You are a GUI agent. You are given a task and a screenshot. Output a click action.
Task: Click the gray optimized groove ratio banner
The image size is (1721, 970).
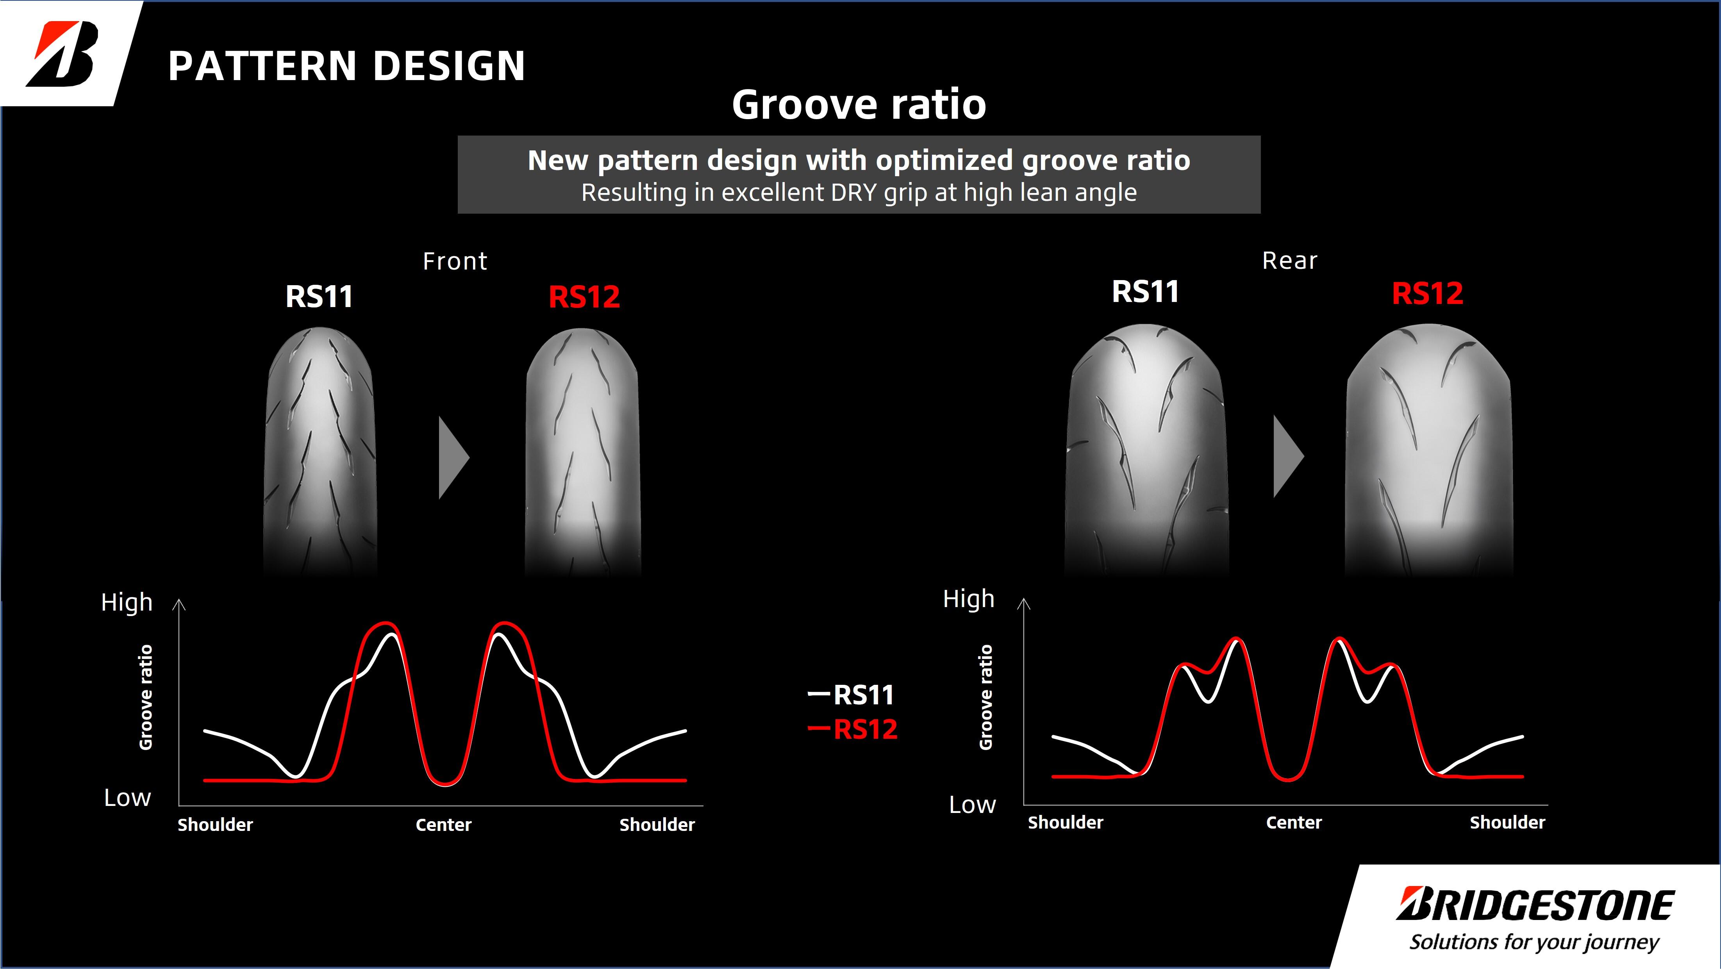[859, 175]
